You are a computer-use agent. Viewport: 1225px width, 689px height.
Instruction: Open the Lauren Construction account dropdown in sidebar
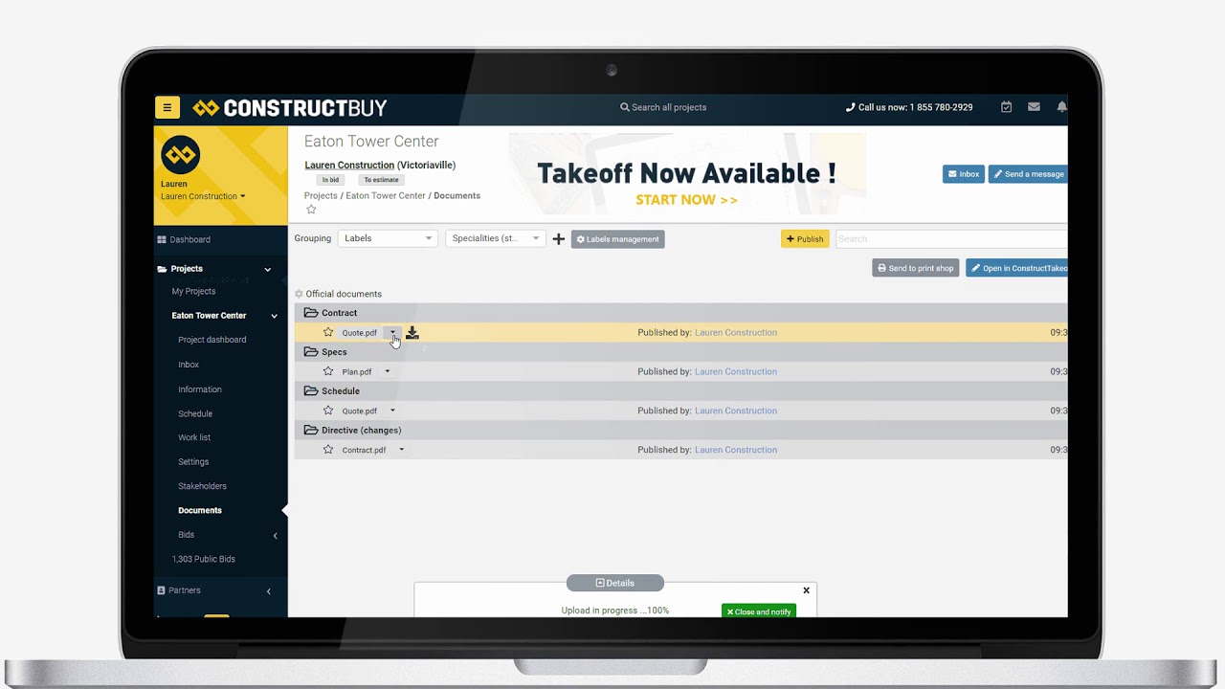[x=203, y=196]
